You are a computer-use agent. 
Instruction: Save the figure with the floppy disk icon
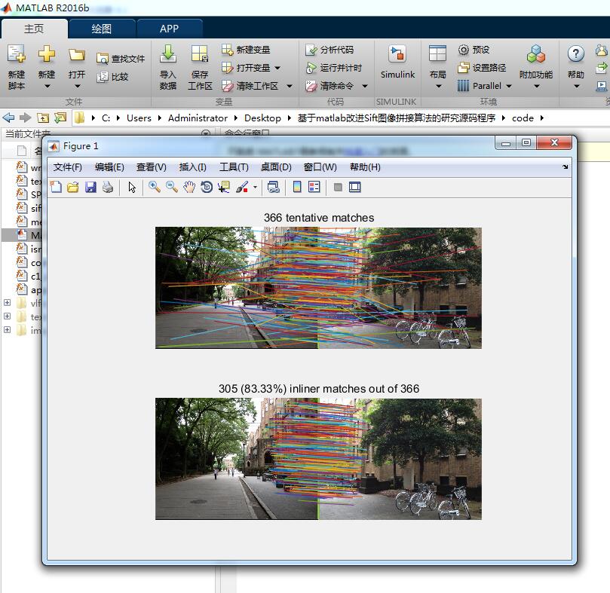pos(90,188)
